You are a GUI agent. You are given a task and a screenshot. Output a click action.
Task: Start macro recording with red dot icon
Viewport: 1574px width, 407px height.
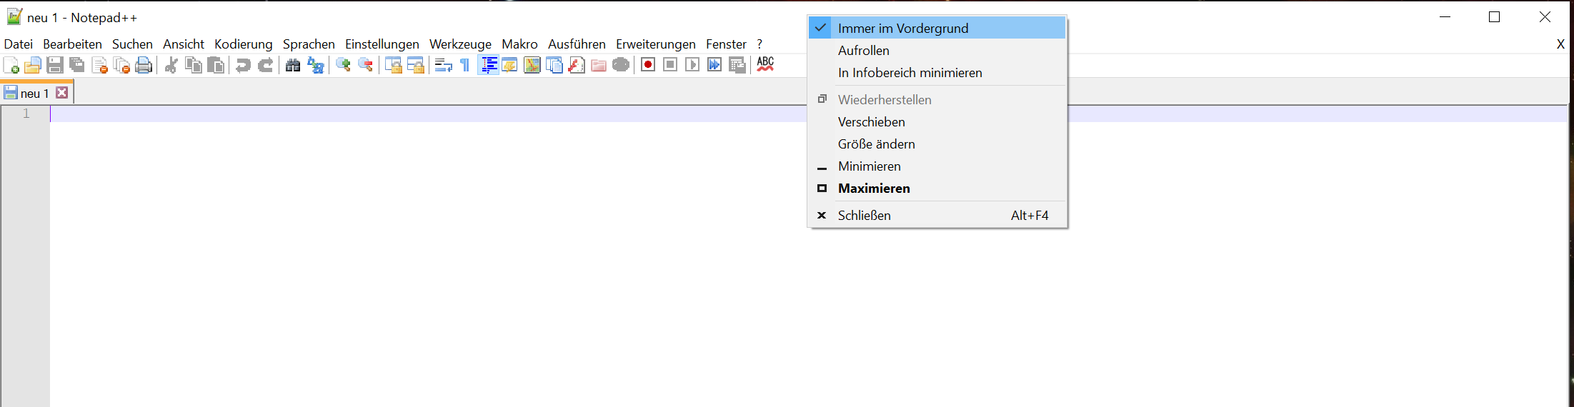pyautogui.click(x=648, y=65)
